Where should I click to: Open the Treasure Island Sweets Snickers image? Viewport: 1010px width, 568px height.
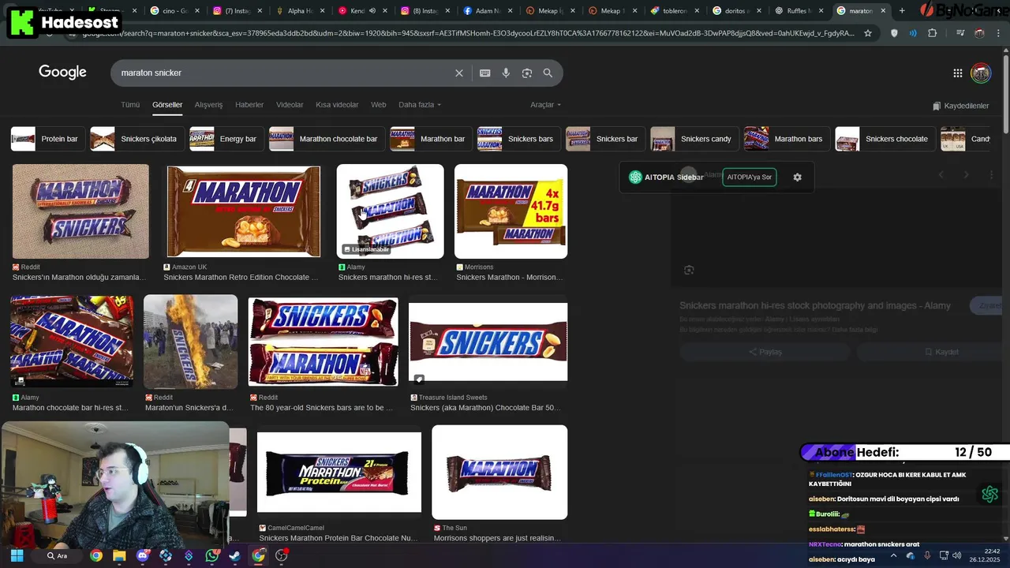tap(488, 342)
